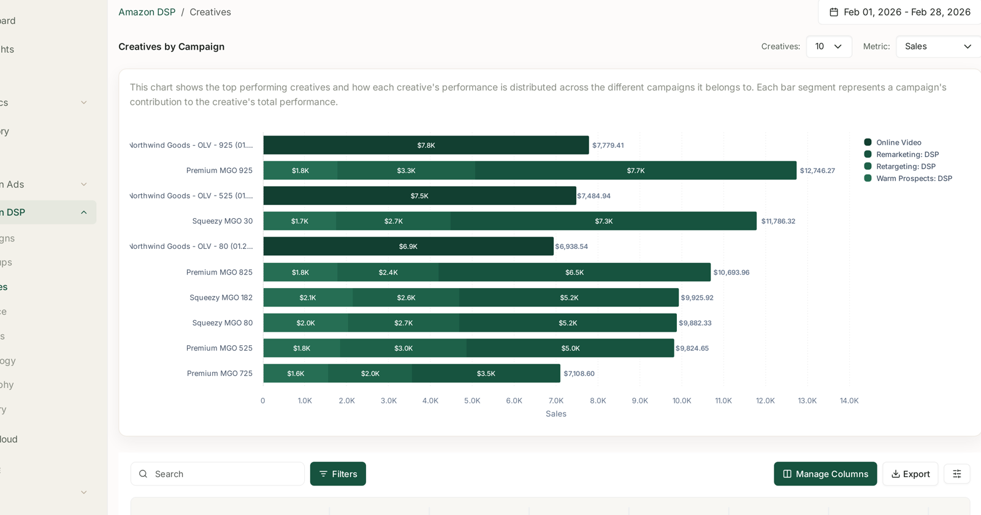Expand the bottom sidebar section chevron
Screen dimensions: 981x515
(x=84, y=492)
